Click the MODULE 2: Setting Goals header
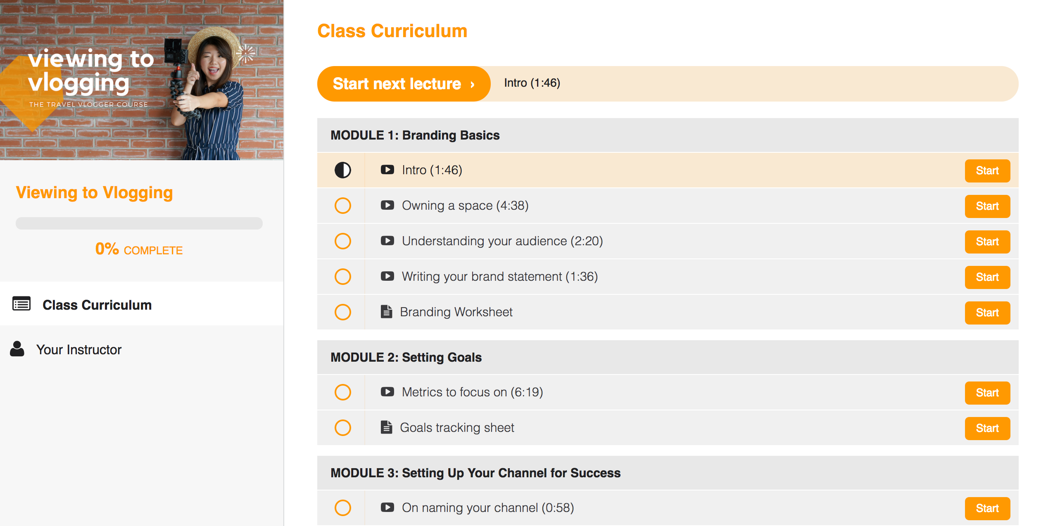Image resolution: width=1041 pixels, height=526 pixels. (406, 358)
